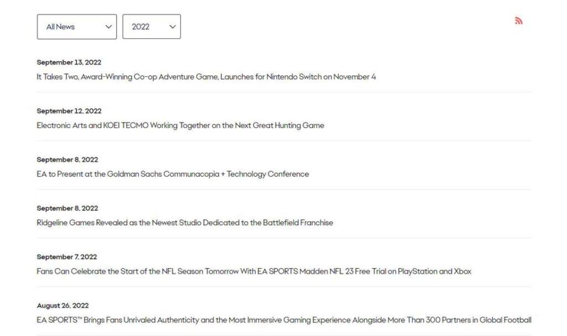View the Madden NFL 23 Free Trial article
Screen dimensions: 567x336
click(x=254, y=271)
